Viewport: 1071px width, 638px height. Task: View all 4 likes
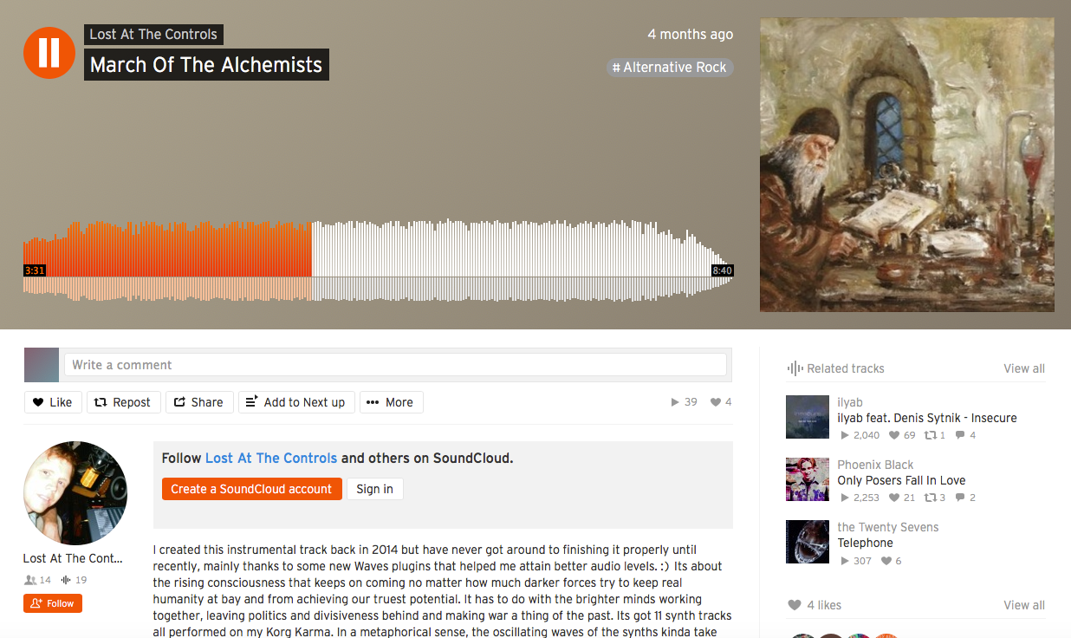[1024, 605]
